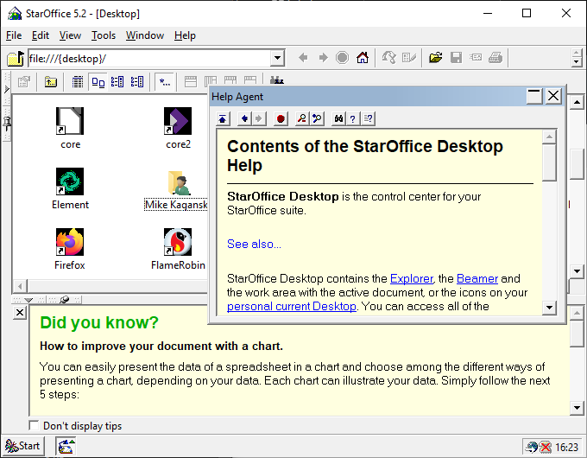Click the binoculars Find icon in Help Agent
The width and height of the screenshot is (587, 458).
pyautogui.click(x=338, y=118)
